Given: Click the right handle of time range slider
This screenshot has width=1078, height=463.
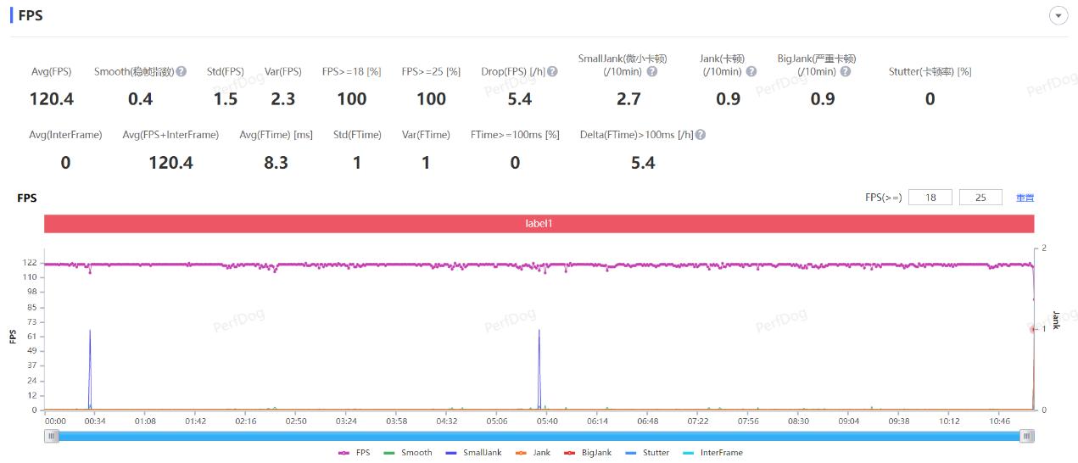Looking at the screenshot, I should coord(1027,436).
